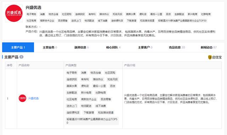Select the 社区团购 tag in the 产品类型 column

pyautogui.click(x=110, y=73)
